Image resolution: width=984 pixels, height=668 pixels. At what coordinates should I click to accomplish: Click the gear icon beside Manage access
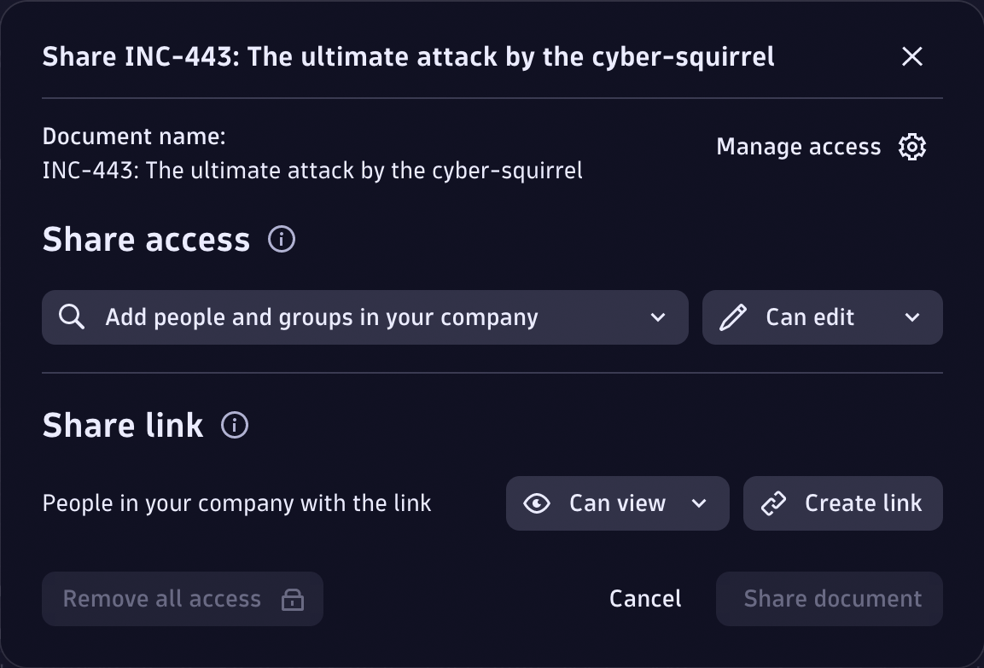tap(912, 147)
